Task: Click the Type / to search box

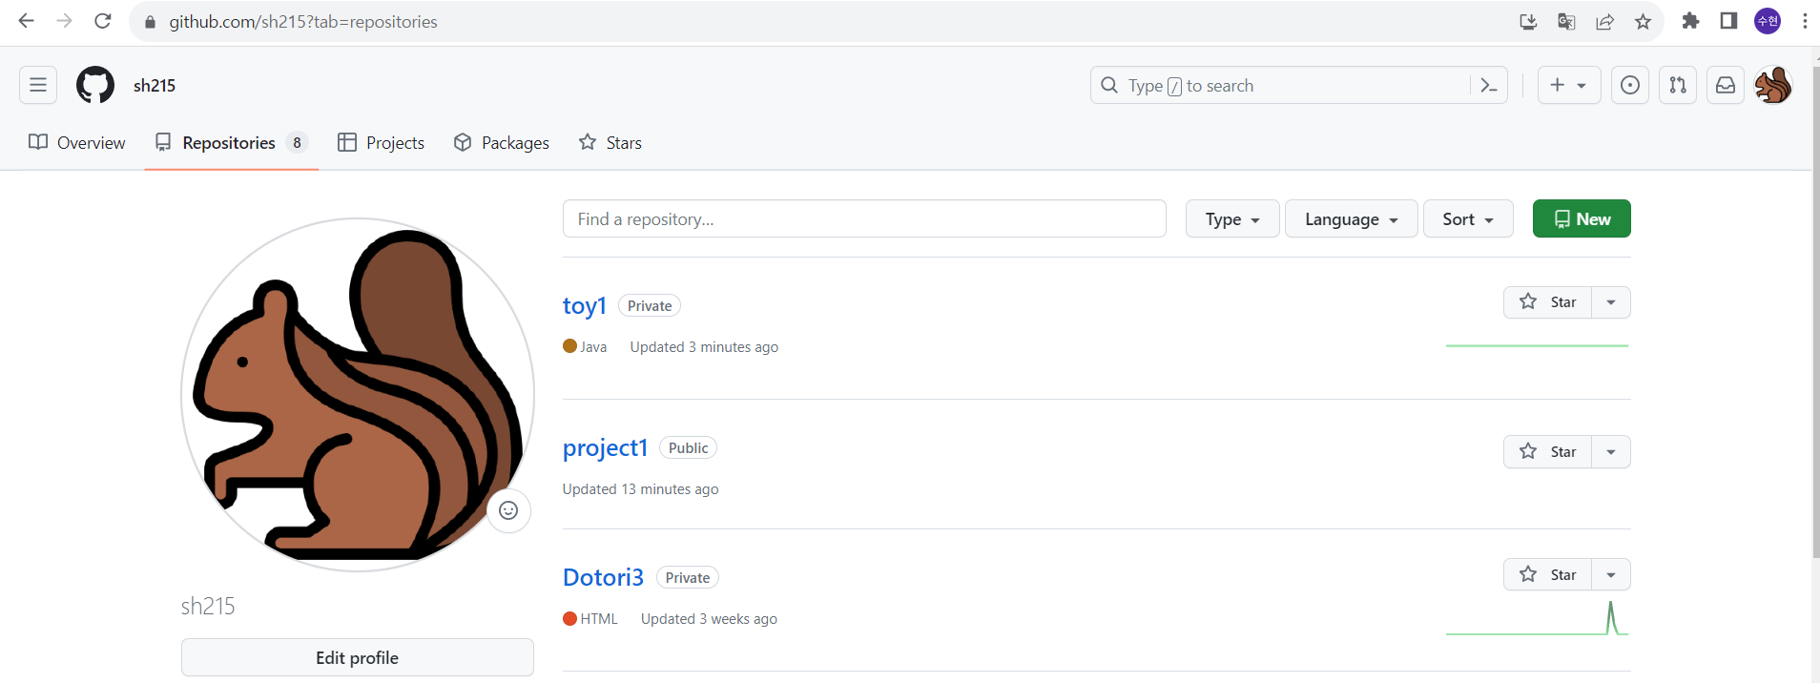Action: tap(1299, 85)
